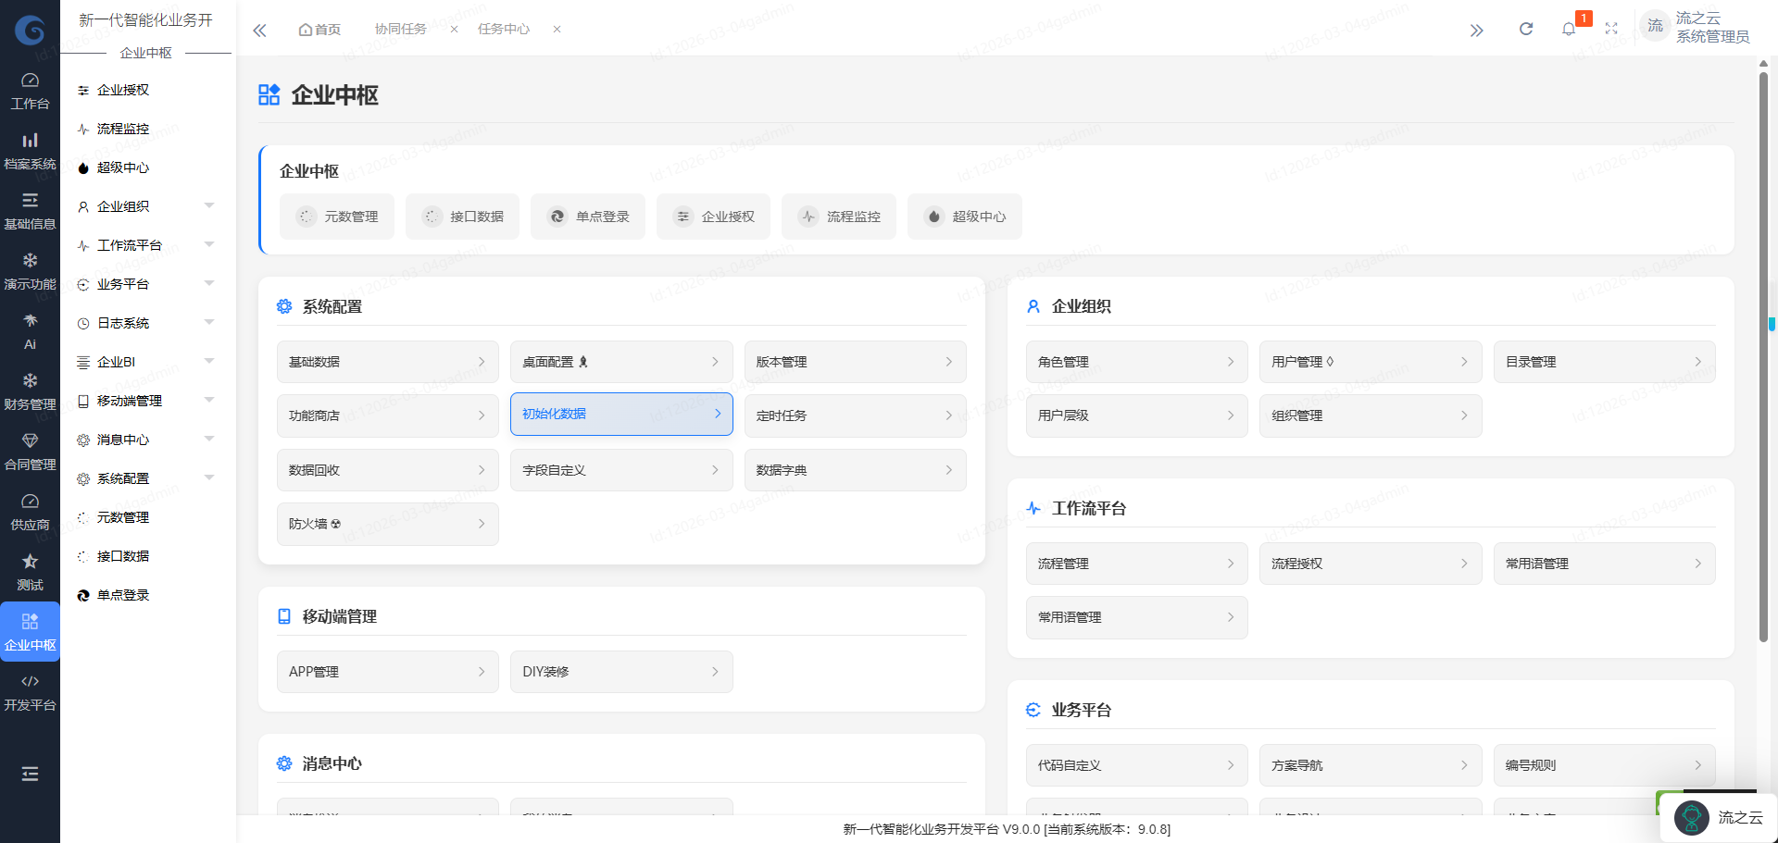Open the 初始化数据 card

coord(620,415)
